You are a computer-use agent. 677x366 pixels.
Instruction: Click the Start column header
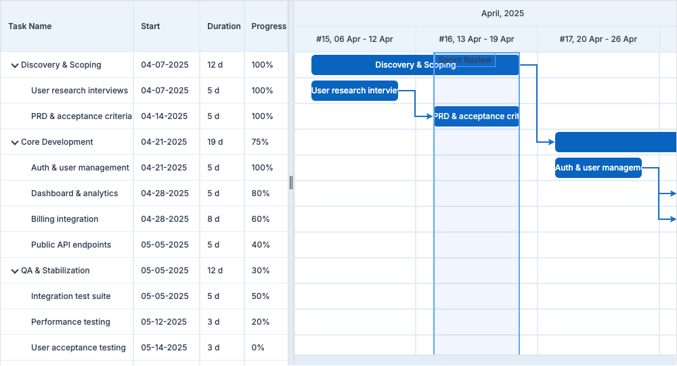pyautogui.click(x=150, y=26)
